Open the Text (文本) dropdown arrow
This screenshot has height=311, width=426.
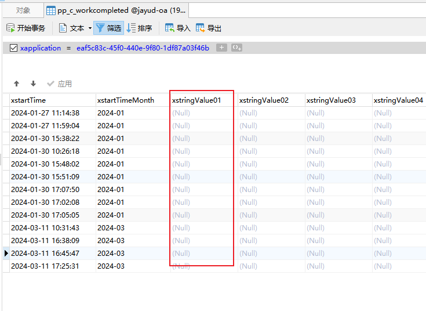pyautogui.click(x=90, y=28)
